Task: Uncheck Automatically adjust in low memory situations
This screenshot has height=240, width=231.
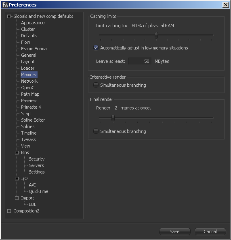Action: coord(96,47)
